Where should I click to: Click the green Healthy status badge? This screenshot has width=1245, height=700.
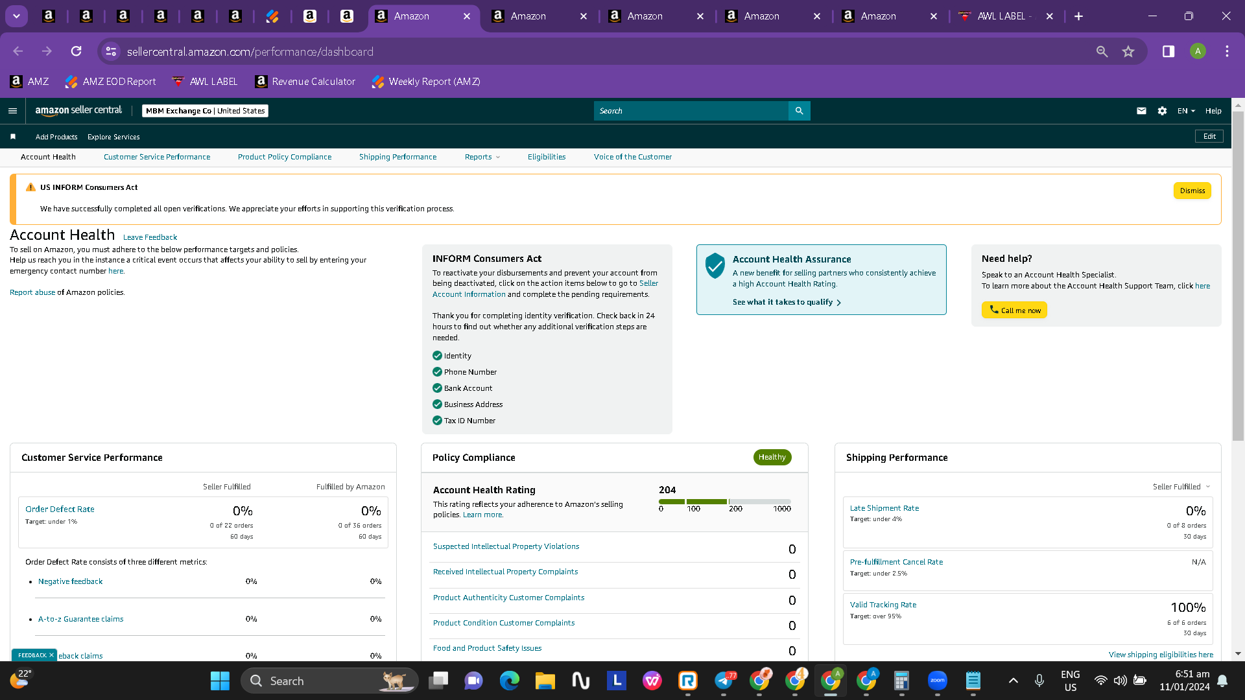tap(772, 457)
